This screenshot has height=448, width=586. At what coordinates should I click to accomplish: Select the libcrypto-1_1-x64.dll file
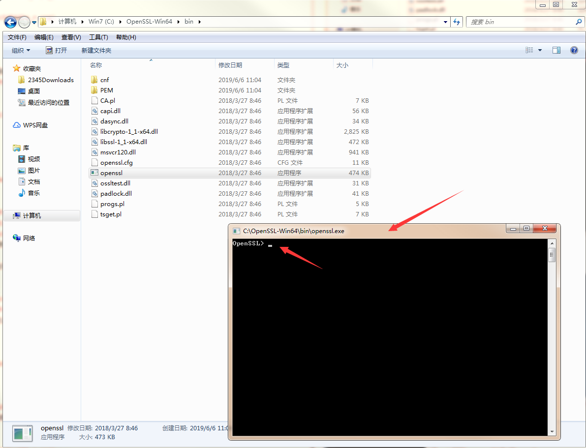point(129,132)
